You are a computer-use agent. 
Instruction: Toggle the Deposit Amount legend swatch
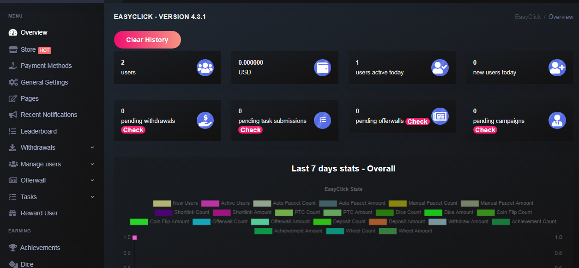tap(377, 222)
